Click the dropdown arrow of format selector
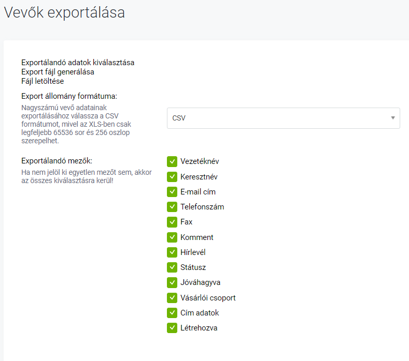Viewport: 409px width, 361px height. 393,118
